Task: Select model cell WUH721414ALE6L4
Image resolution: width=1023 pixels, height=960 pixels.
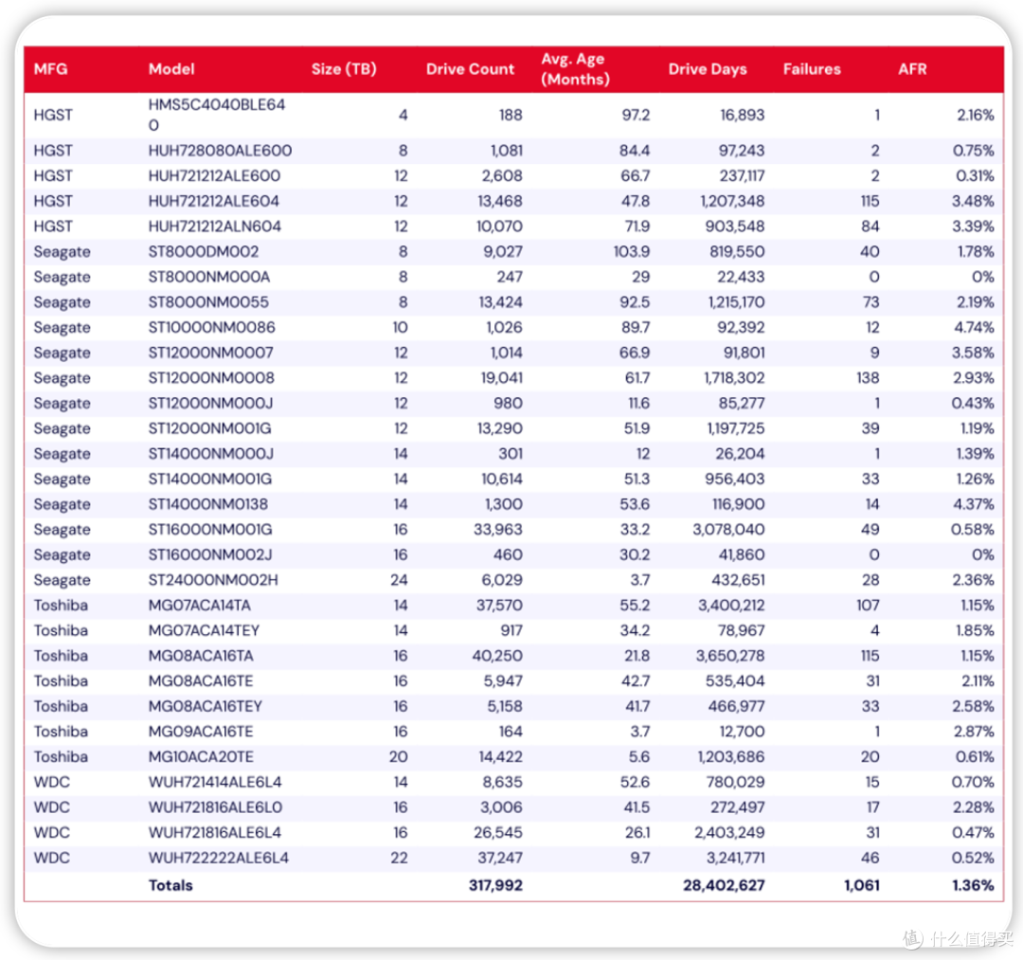Action: pyautogui.click(x=215, y=783)
